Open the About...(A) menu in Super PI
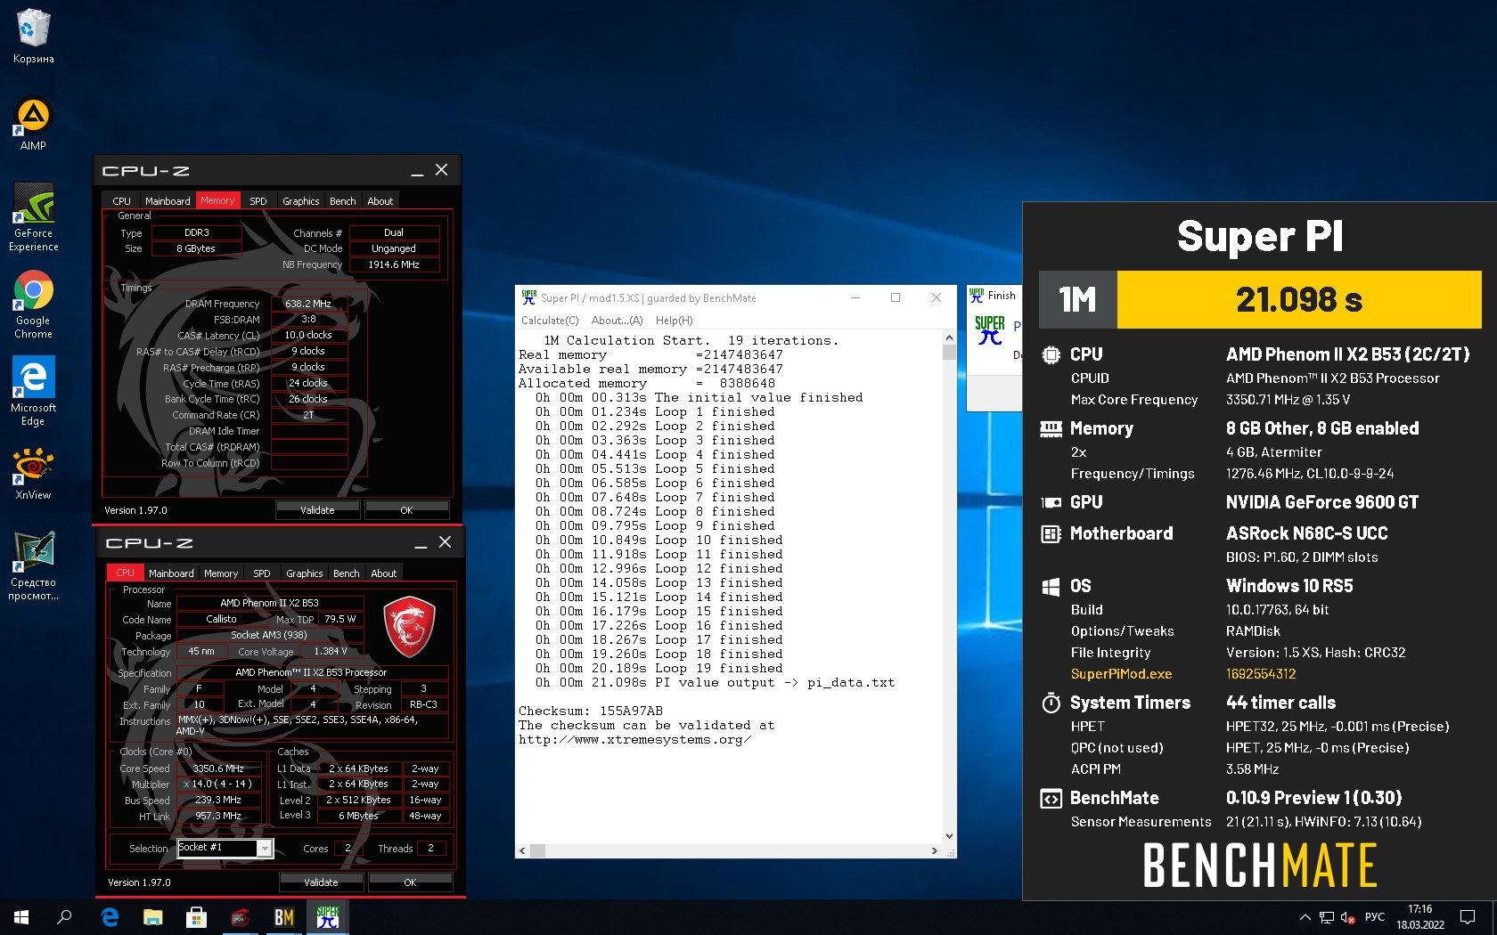Viewport: 1497px width, 935px height. coord(617,321)
